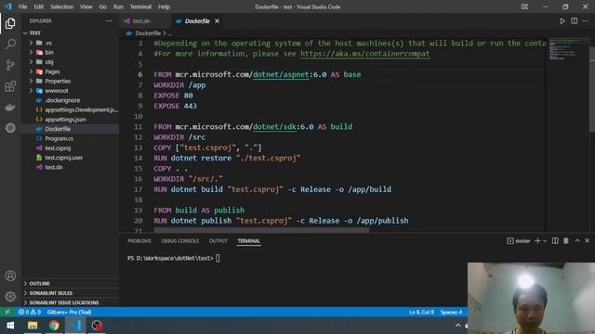Maximize the panel with the up chevron

(x=577, y=241)
